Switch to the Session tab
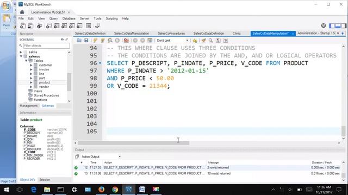This screenshot has height=195, width=348. click(x=45, y=180)
